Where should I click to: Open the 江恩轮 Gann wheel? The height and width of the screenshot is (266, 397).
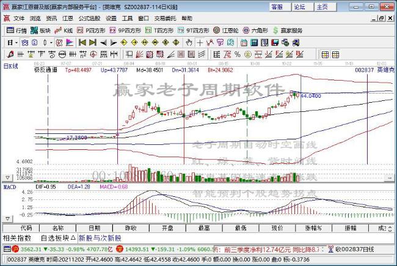pos(225,31)
